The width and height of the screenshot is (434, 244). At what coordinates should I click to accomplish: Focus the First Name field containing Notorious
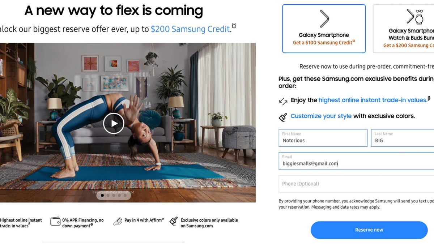[x=323, y=138]
